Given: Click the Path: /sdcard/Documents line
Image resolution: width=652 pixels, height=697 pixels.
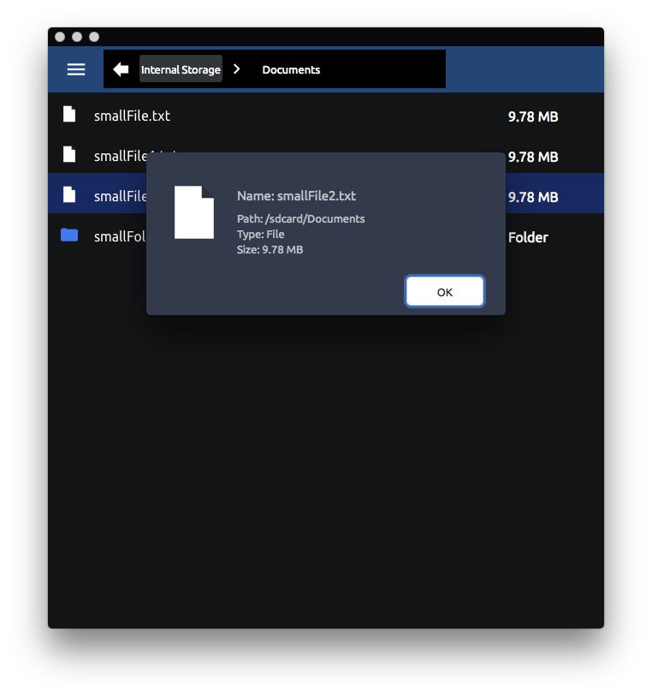Looking at the screenshot, I should tap(300, 218).
